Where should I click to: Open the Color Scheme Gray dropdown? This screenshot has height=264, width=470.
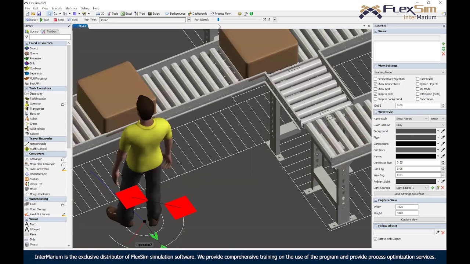click(x=420, y=125)
